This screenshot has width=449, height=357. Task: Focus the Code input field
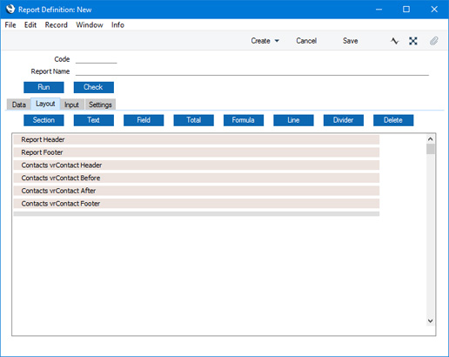pyautogui.click(x=96, y=59)
